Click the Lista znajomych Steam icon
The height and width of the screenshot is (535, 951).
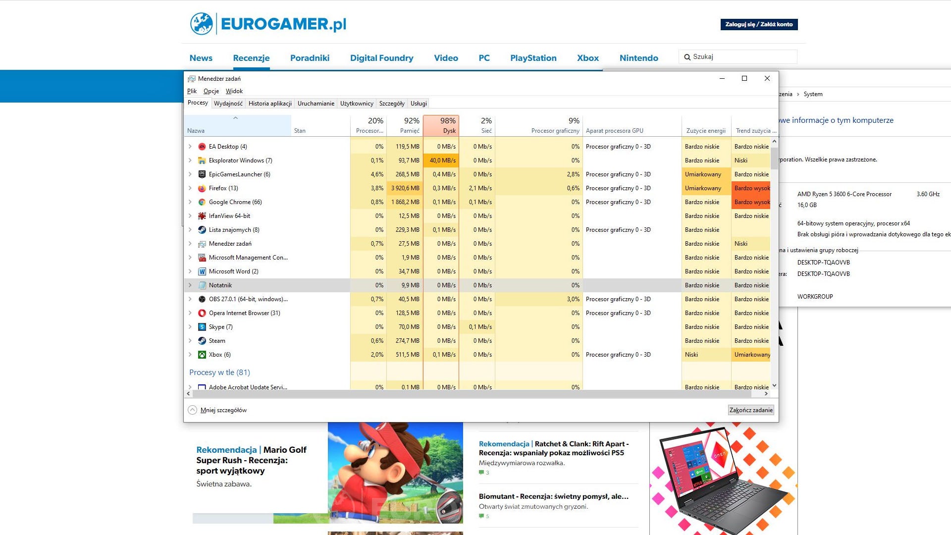pyautogui.click(x=202, y=230)
